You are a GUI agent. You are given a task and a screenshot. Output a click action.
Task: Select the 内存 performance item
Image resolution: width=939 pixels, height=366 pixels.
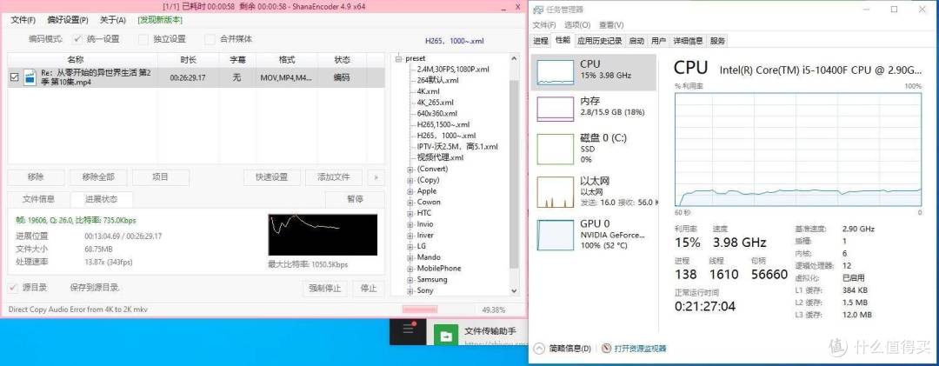point(594,109)
